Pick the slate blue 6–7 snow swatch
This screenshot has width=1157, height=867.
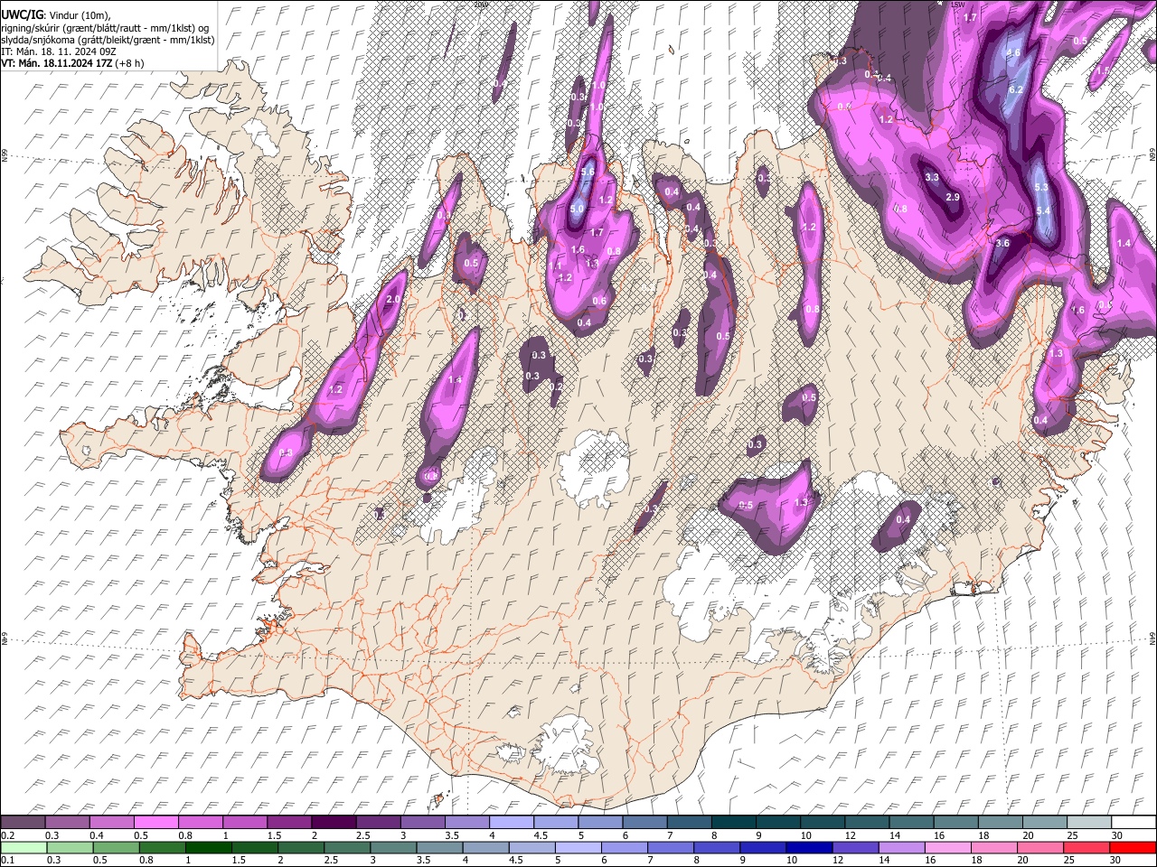[645, 823]
